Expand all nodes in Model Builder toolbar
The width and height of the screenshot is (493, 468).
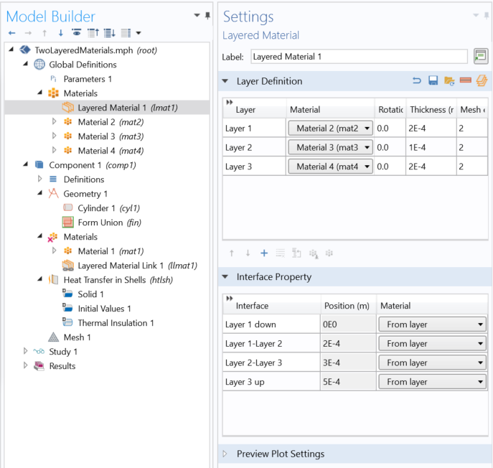tap(109, 33)
